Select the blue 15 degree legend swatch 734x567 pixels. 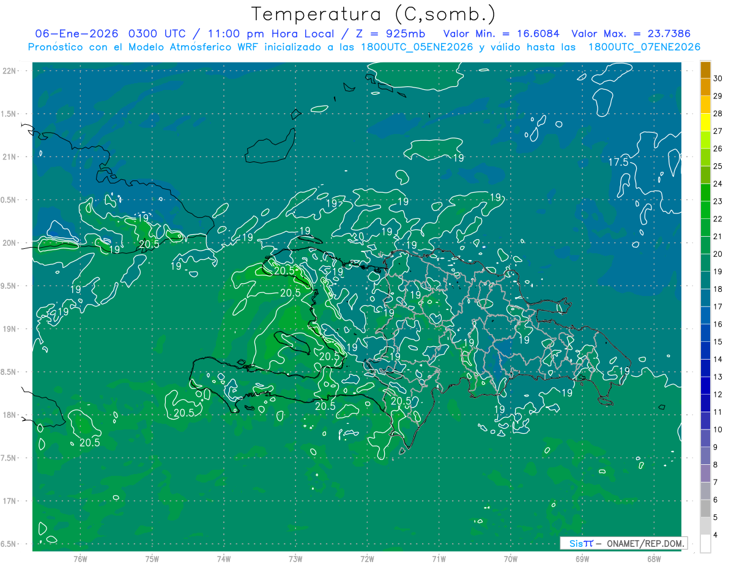[x=705, y=333]
